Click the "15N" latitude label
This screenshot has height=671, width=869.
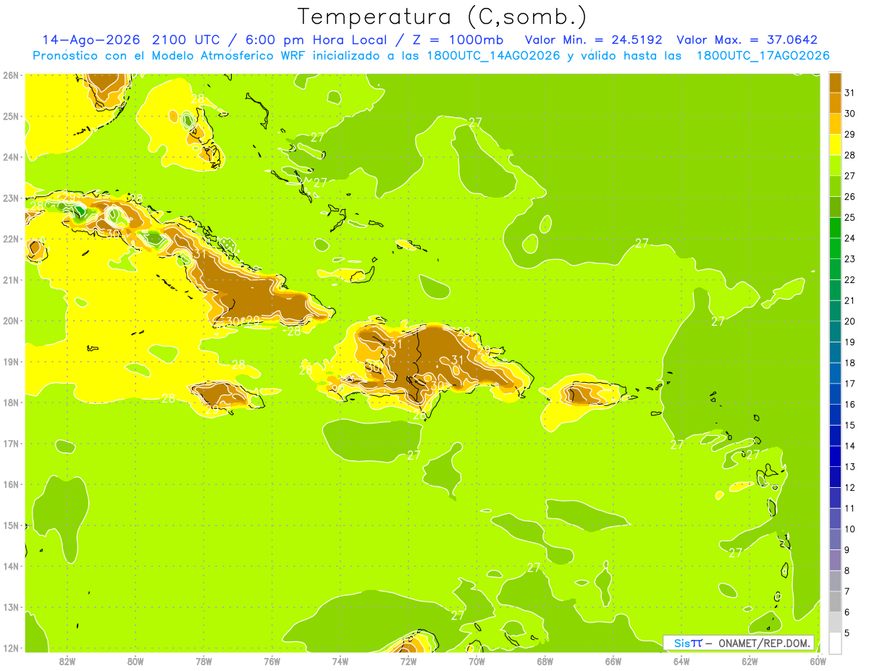point(11,525)
